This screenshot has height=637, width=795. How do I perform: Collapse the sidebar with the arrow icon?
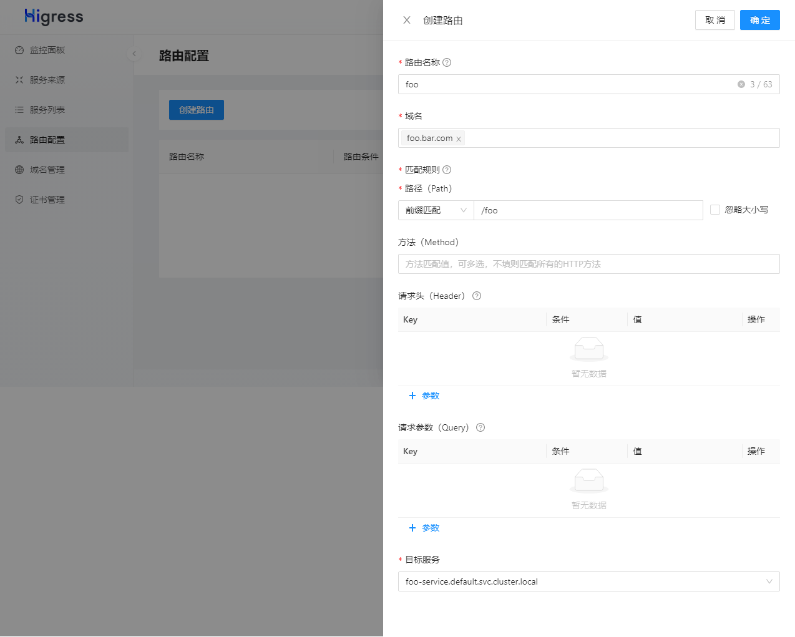[x=134, y=54]
